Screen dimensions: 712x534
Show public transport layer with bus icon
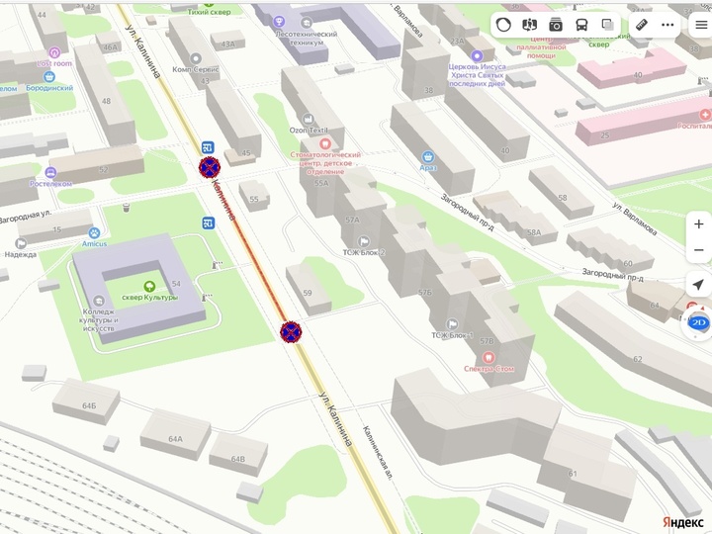581,25
